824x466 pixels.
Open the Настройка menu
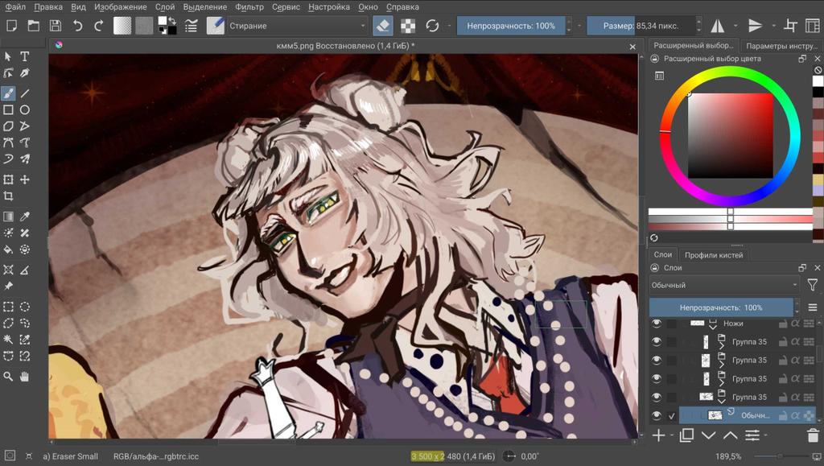(329, 6)
